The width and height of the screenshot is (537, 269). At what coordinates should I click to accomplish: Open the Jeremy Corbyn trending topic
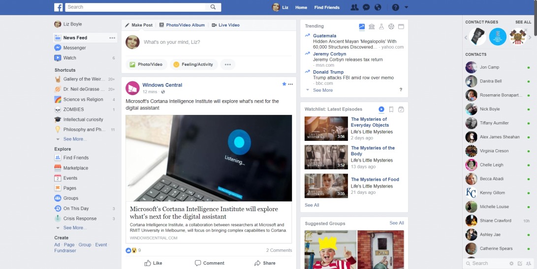[x=329, y=54]
